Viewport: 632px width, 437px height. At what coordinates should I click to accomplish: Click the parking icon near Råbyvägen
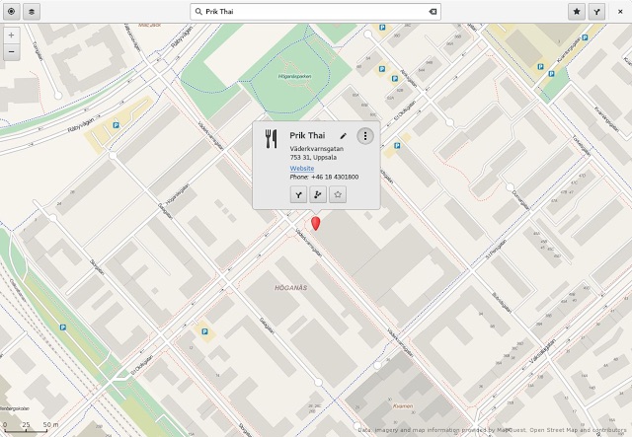point(116,125)
